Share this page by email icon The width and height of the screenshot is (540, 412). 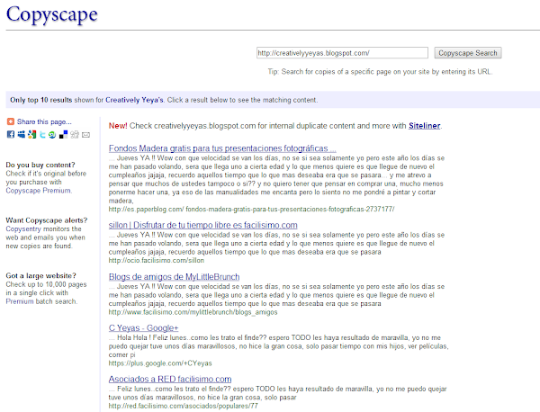tap(85, 135)
